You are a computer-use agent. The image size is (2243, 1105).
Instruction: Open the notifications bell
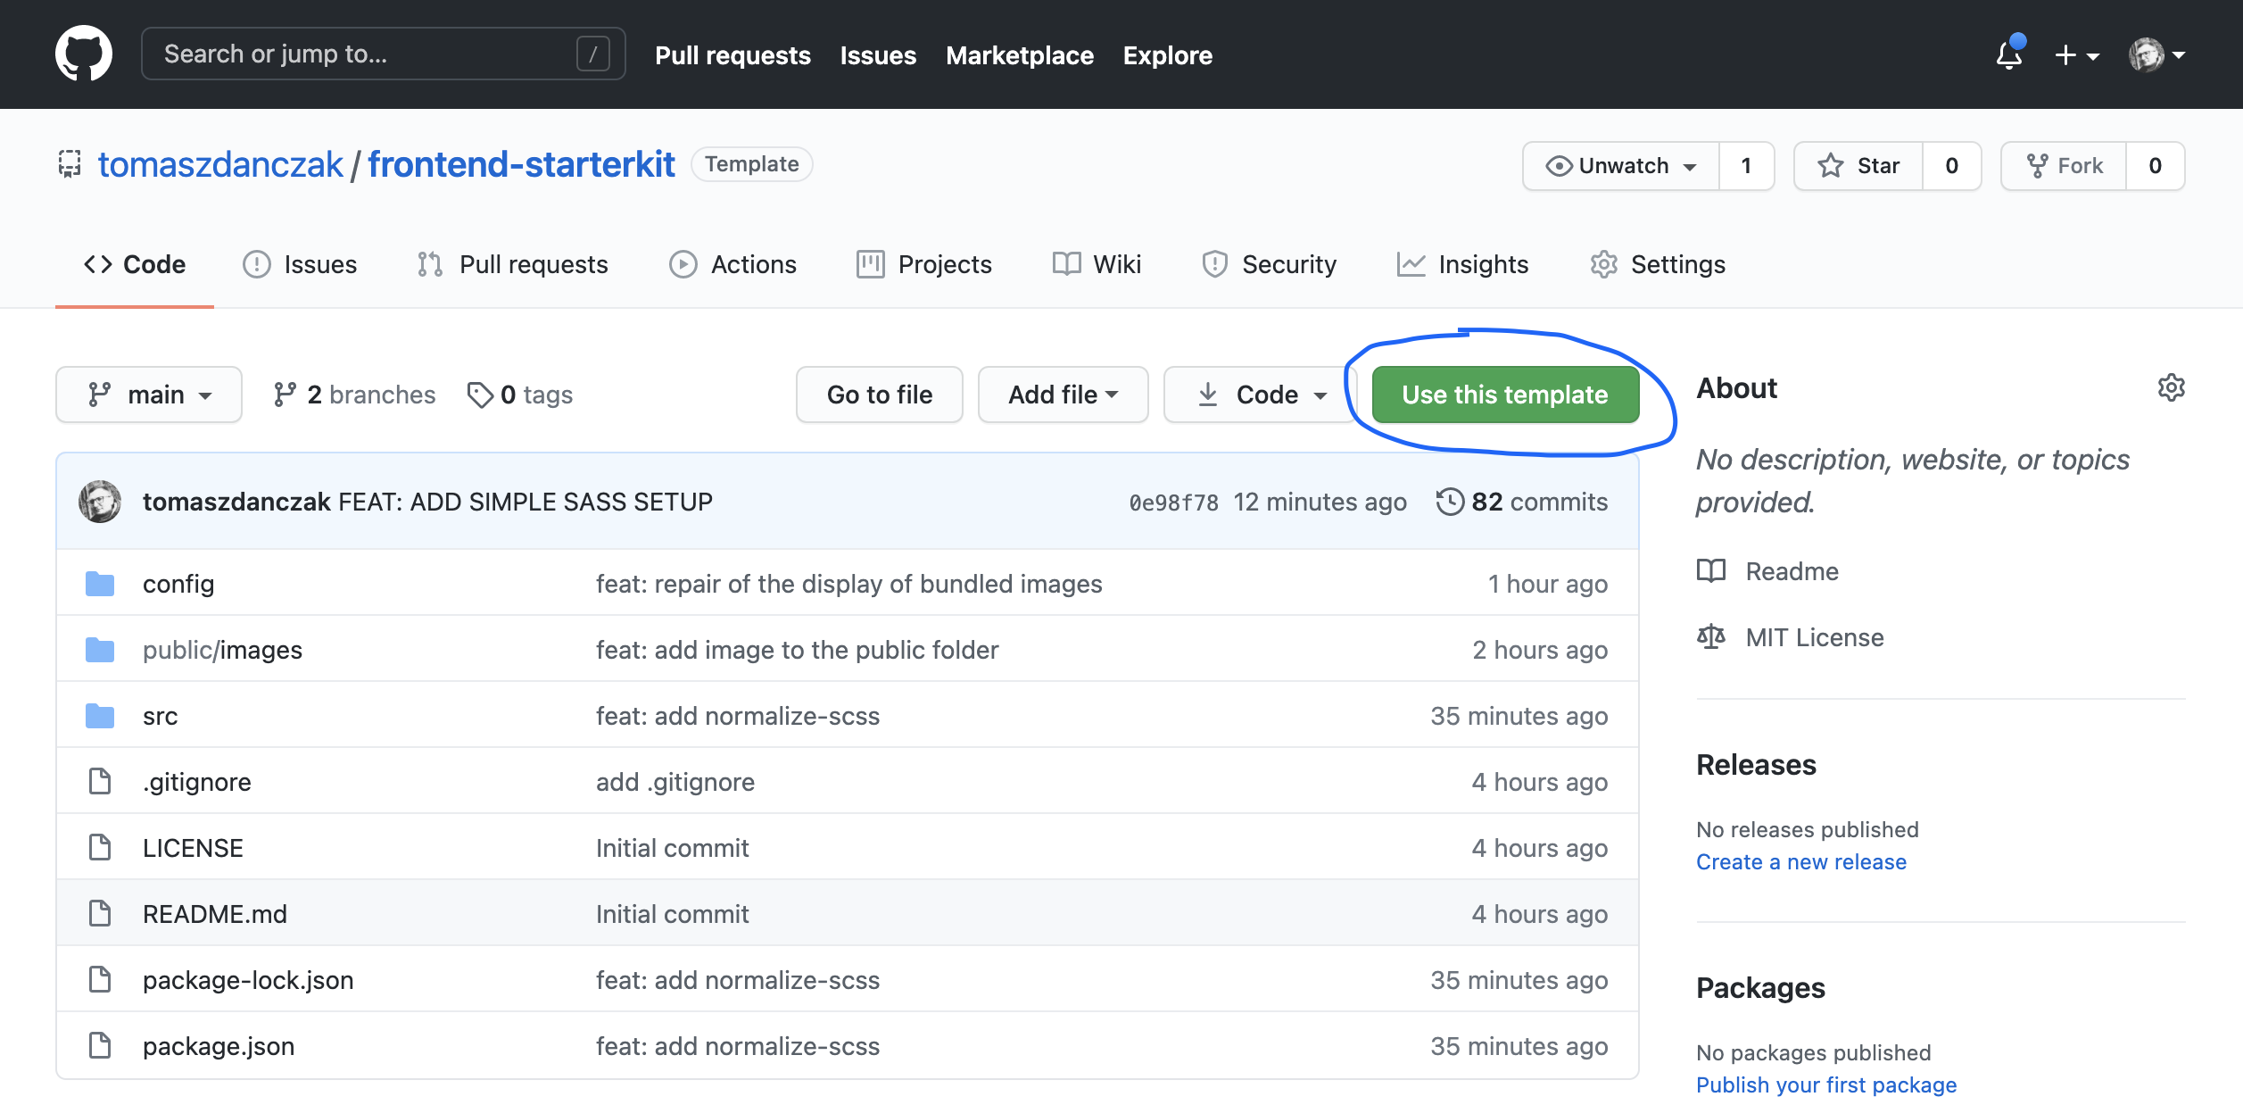pos(2008,55)
